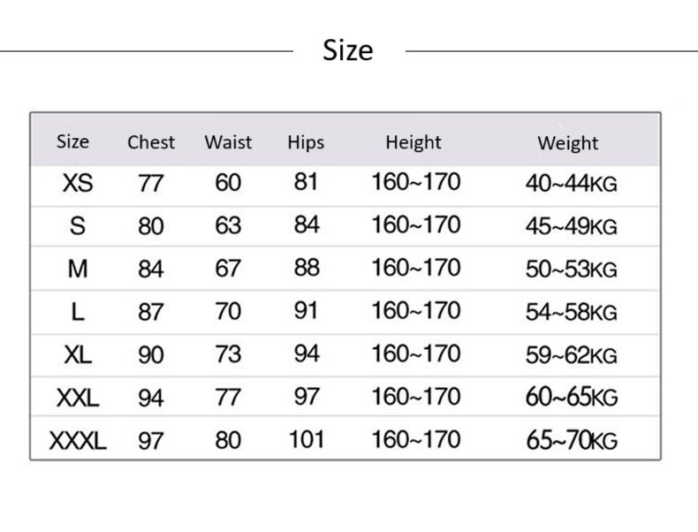Click the Size title heading
Image resolution: width=698 pixels, height=532 pixels.
pos(347,50)
